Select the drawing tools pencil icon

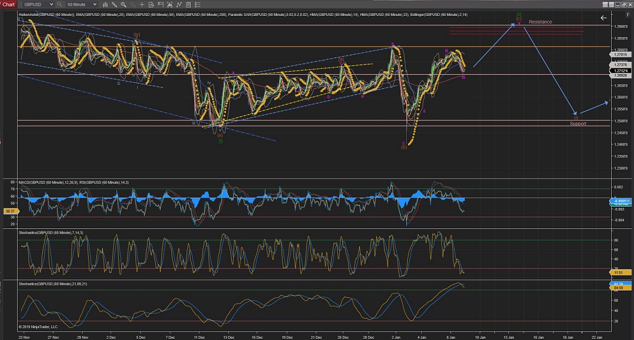[x=114, y=5]
